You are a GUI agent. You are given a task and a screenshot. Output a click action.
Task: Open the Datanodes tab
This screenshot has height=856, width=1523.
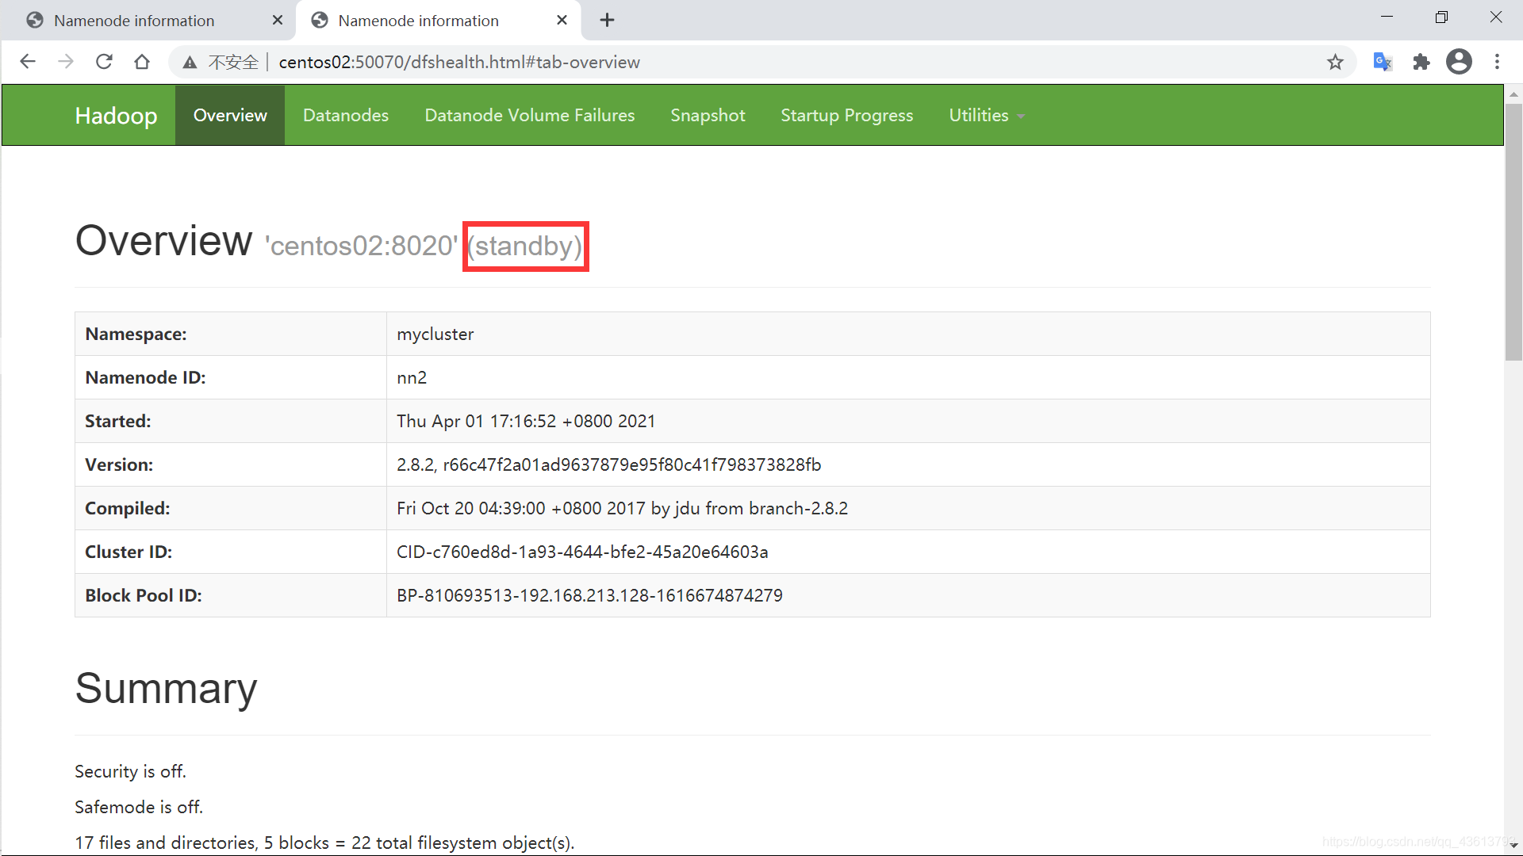coord(345,115)
